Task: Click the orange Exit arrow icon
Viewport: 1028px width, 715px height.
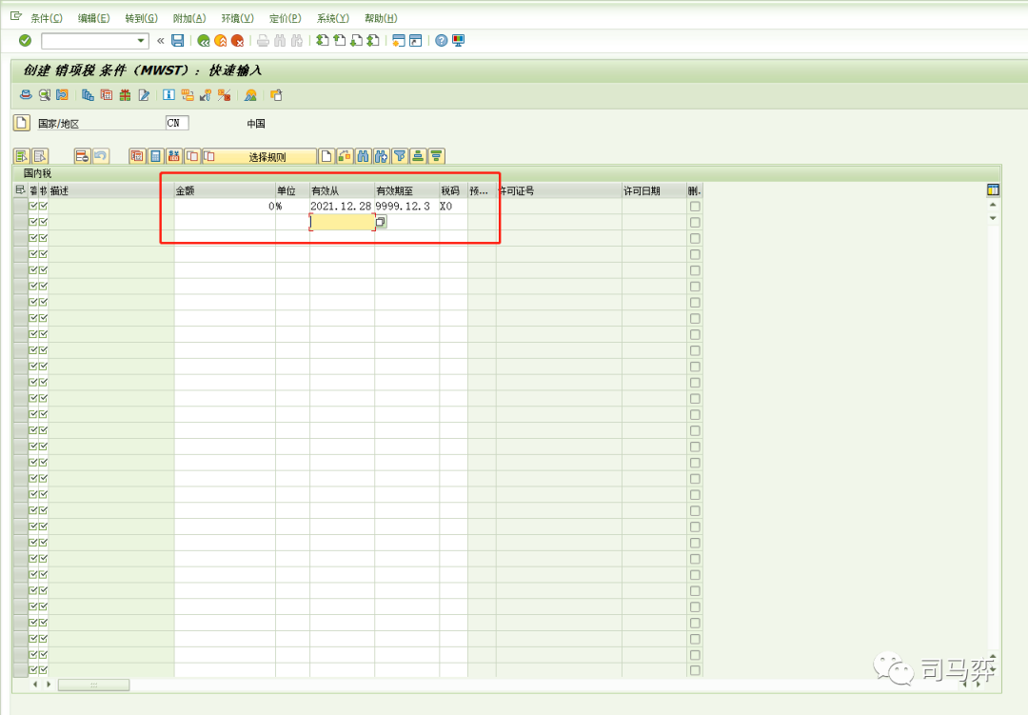Action: click(x=221, y=41)
